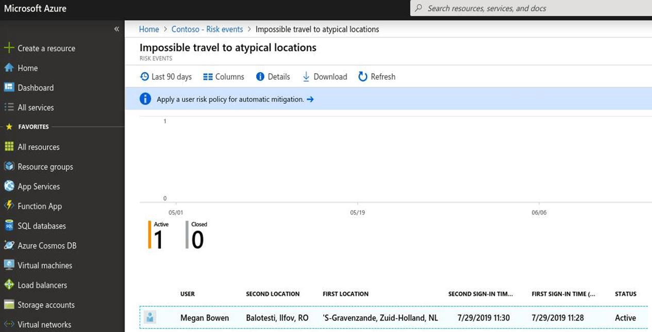Open the Last 90 days filter
Screen dimensions: 652x332
click(x=166, y=77)
